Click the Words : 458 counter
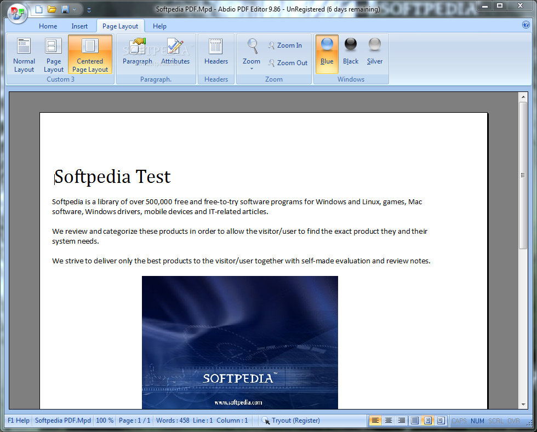 173,421
